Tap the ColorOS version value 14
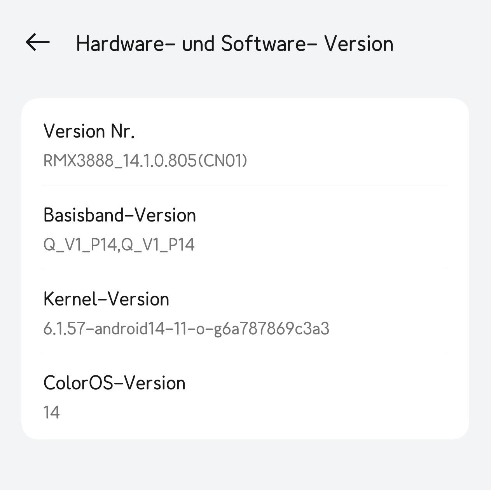The image size is (491, 490). tap(51, 413)
